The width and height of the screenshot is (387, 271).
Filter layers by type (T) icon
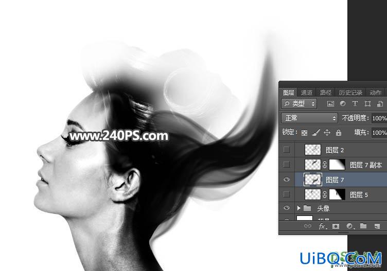click(355, 103)
